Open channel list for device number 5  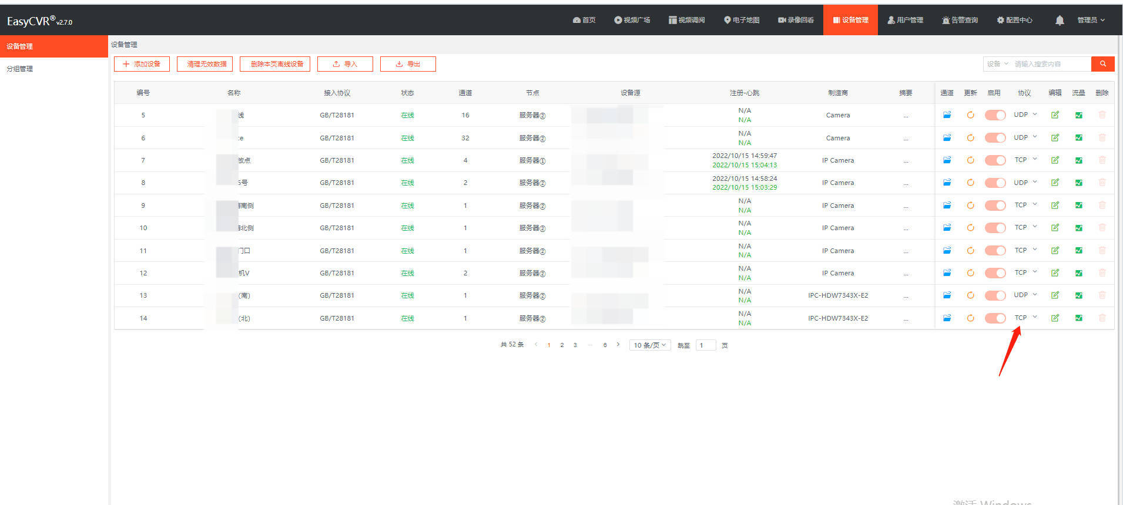click(x=947, y=115)
